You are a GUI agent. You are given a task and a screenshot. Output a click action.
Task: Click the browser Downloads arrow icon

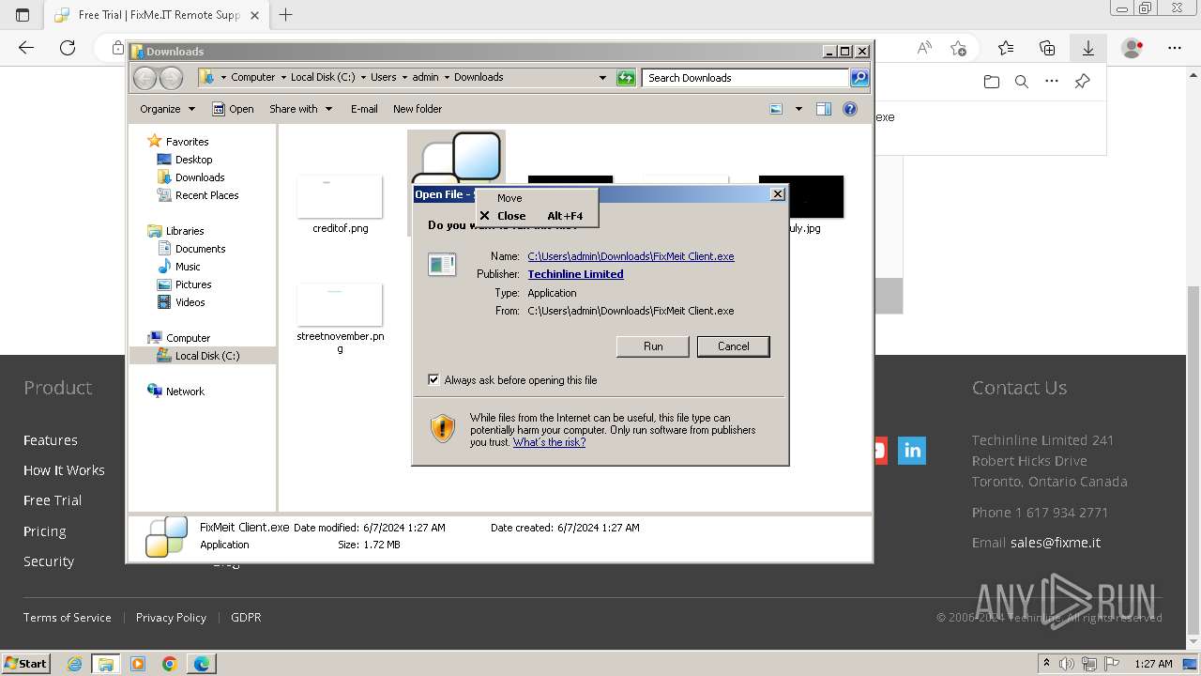1088,48
